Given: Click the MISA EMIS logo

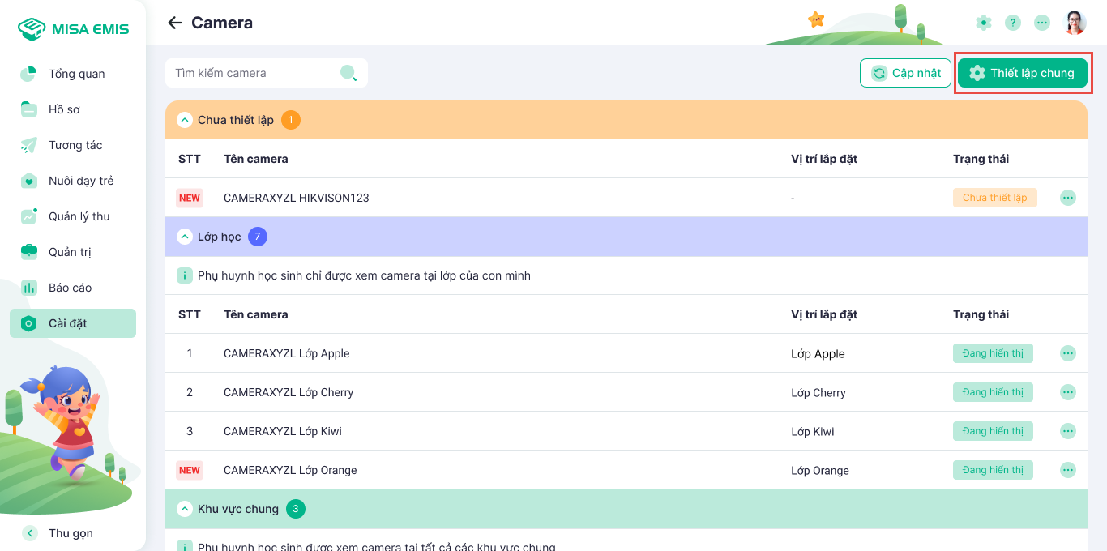Looking at the screenshot, I should 73,29.
